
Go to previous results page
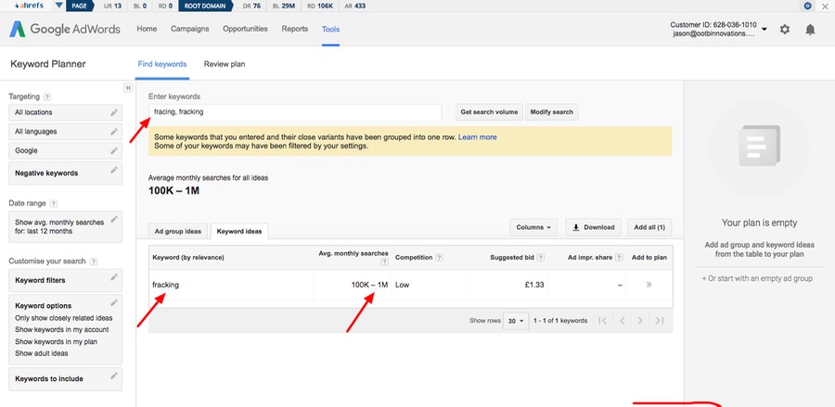click(622, 320)
